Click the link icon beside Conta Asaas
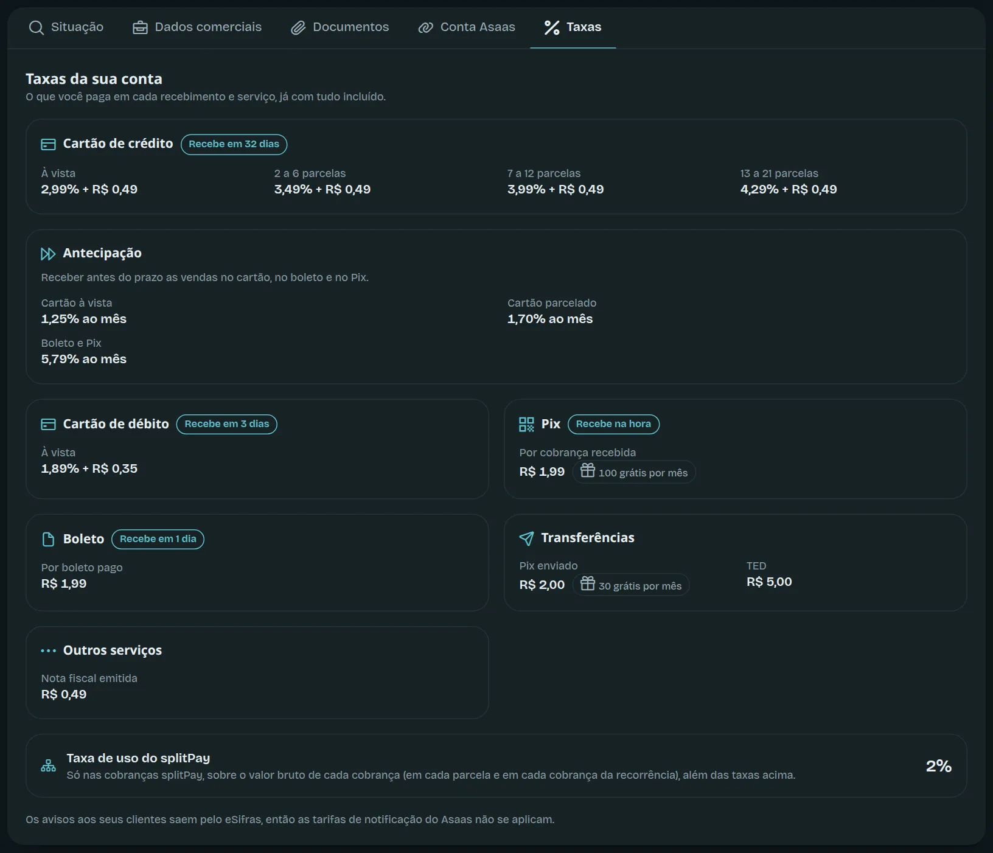 pyautogui.click(x=426, y=28)
